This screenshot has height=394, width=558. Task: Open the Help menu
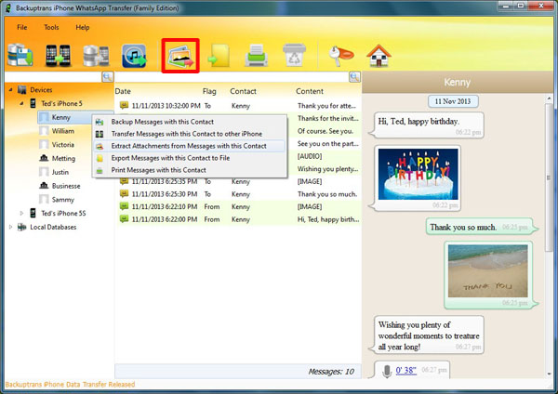coord(83,27)
